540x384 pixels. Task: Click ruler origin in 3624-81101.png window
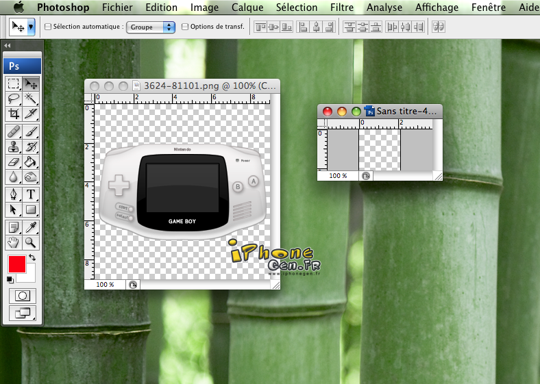coord(89,99)
